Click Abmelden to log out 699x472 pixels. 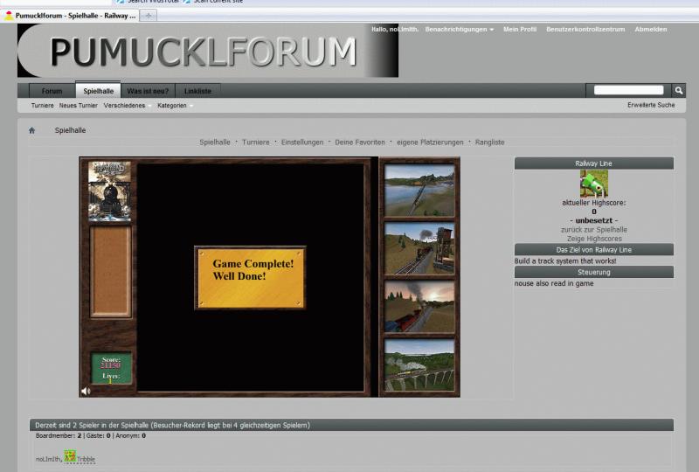[x=650, y=30]
